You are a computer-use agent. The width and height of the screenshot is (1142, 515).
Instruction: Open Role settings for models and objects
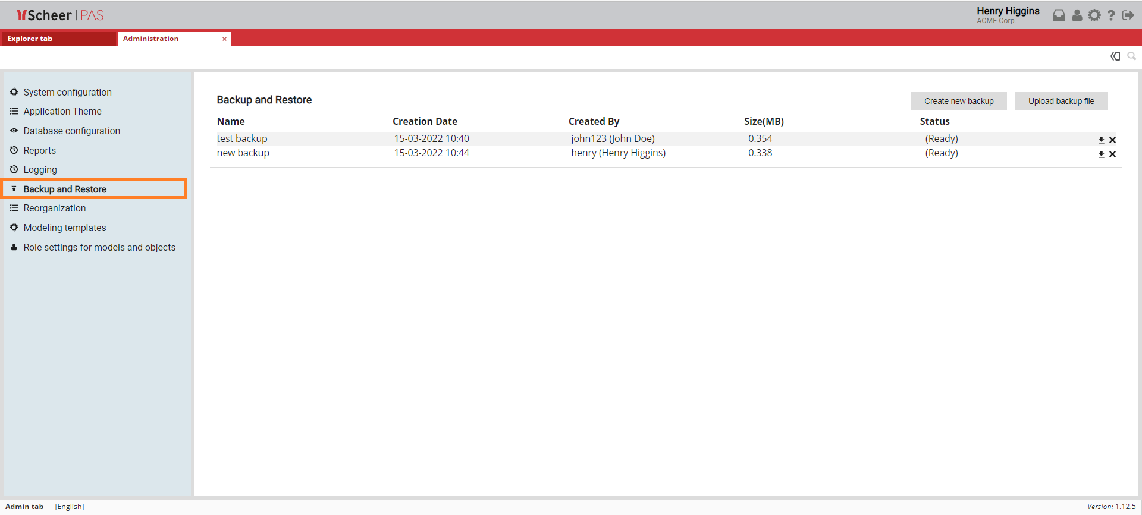pyautogui.click(x=99, y=247)
